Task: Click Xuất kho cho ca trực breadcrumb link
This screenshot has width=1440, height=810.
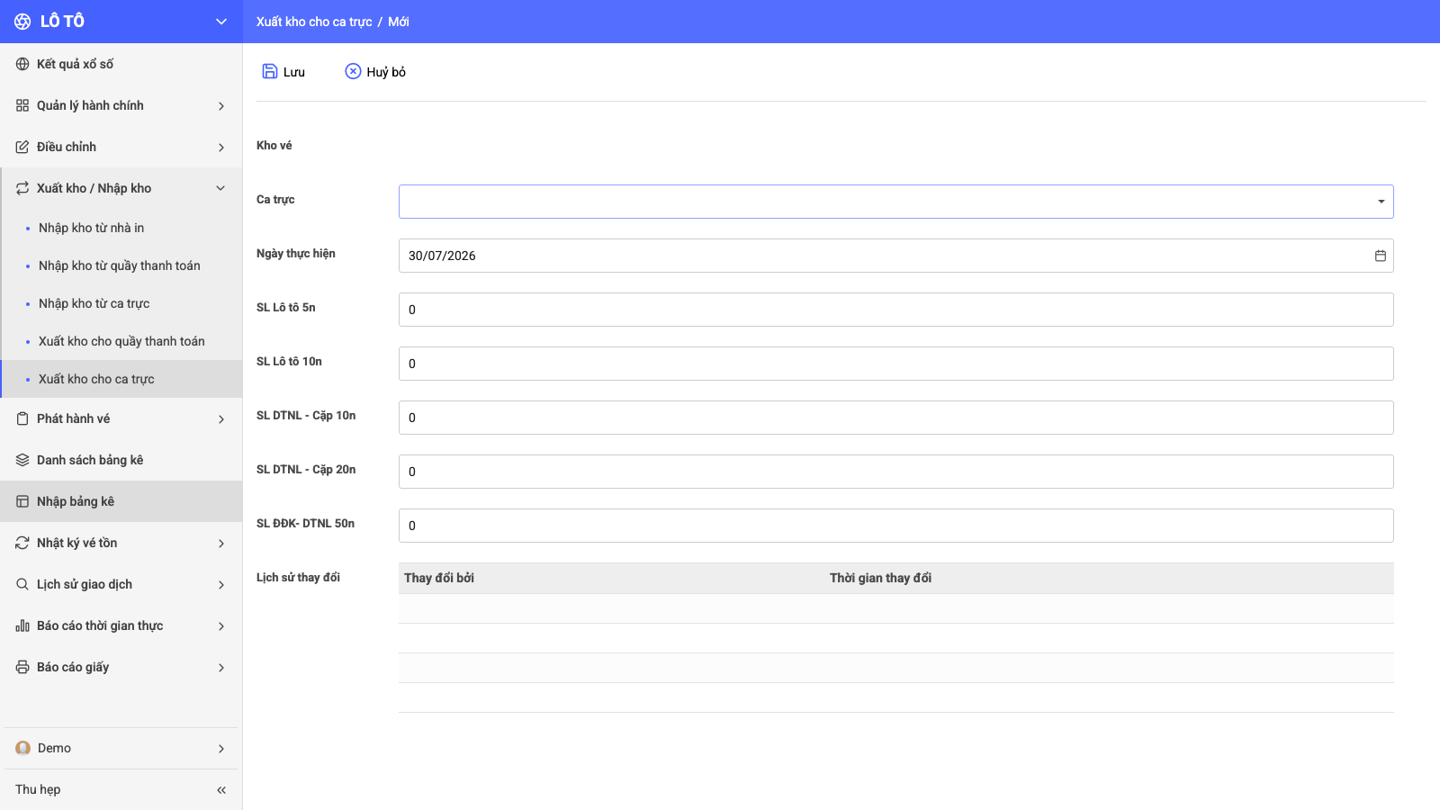Action: [314, 22]
